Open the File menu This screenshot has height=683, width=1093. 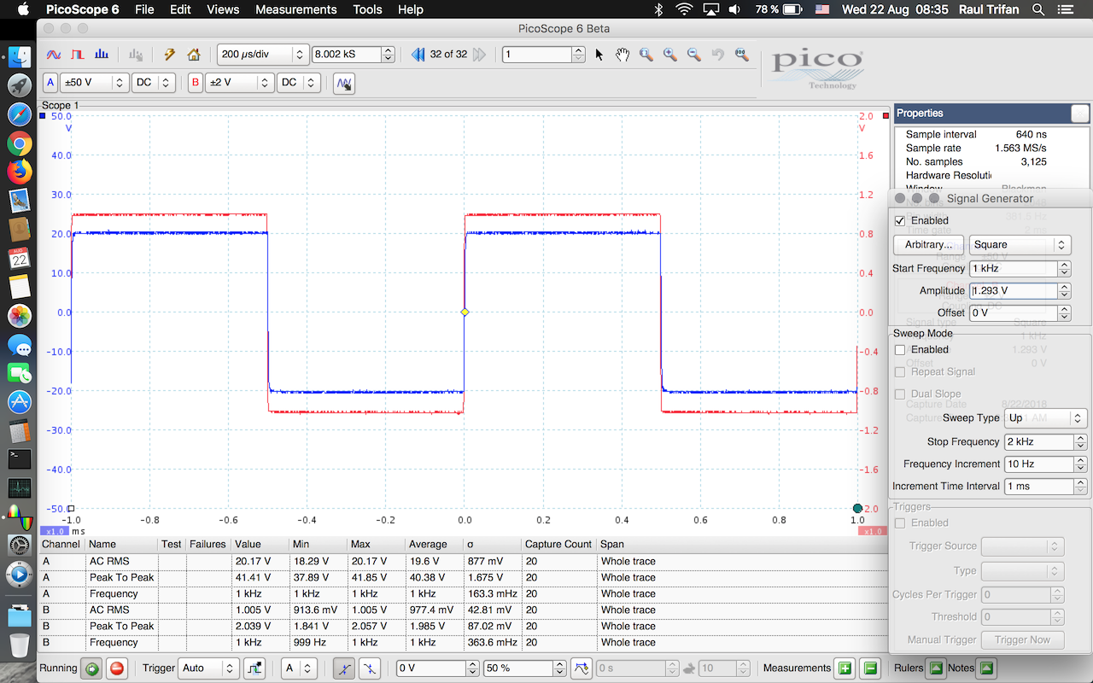point(144,9)
